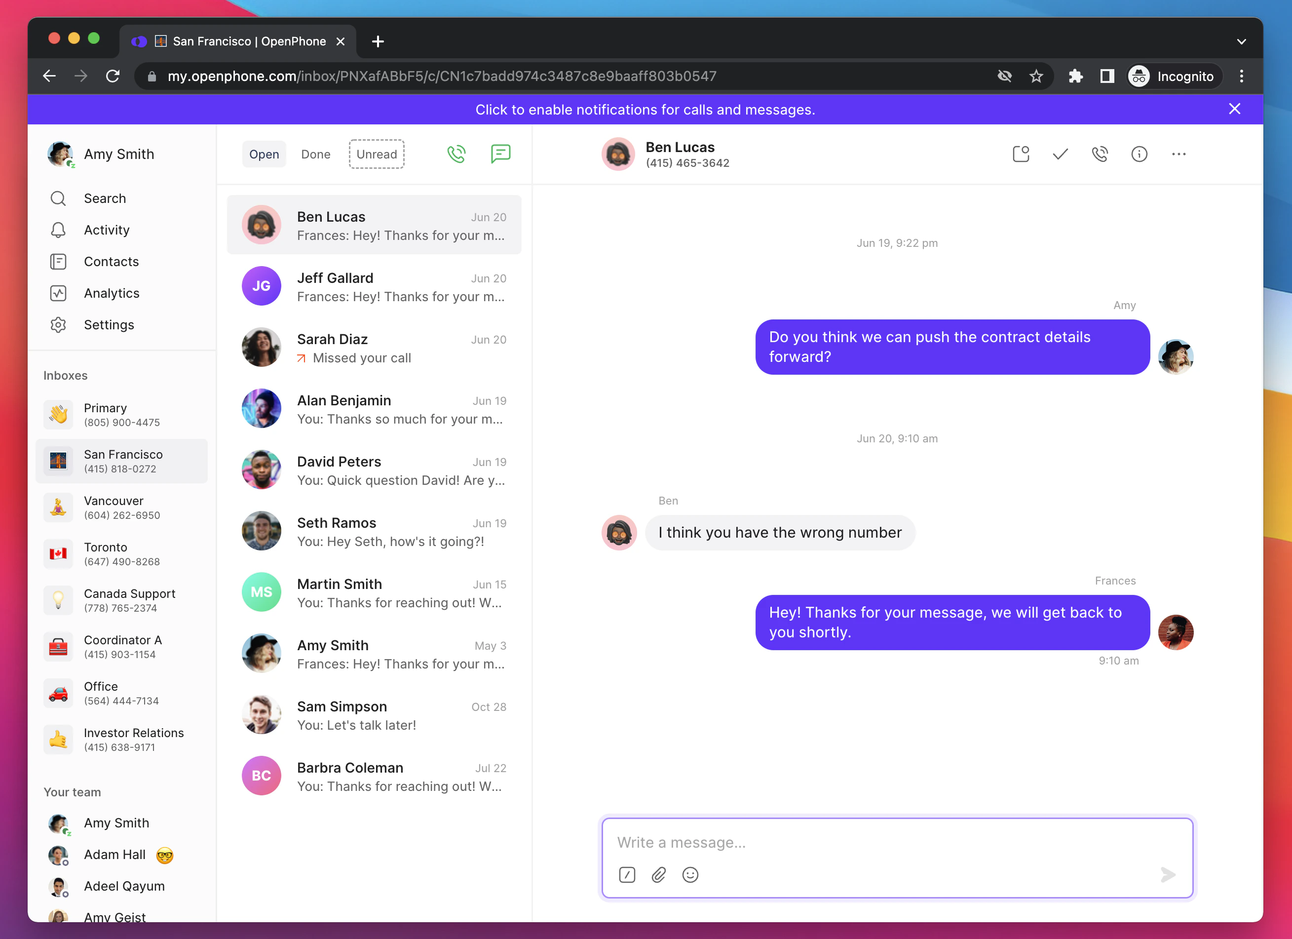
Task: Open the emoji picker in the composer
Action: (x=690, y=875)
